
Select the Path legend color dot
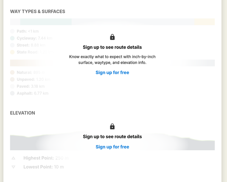click(x=12, y=31)
